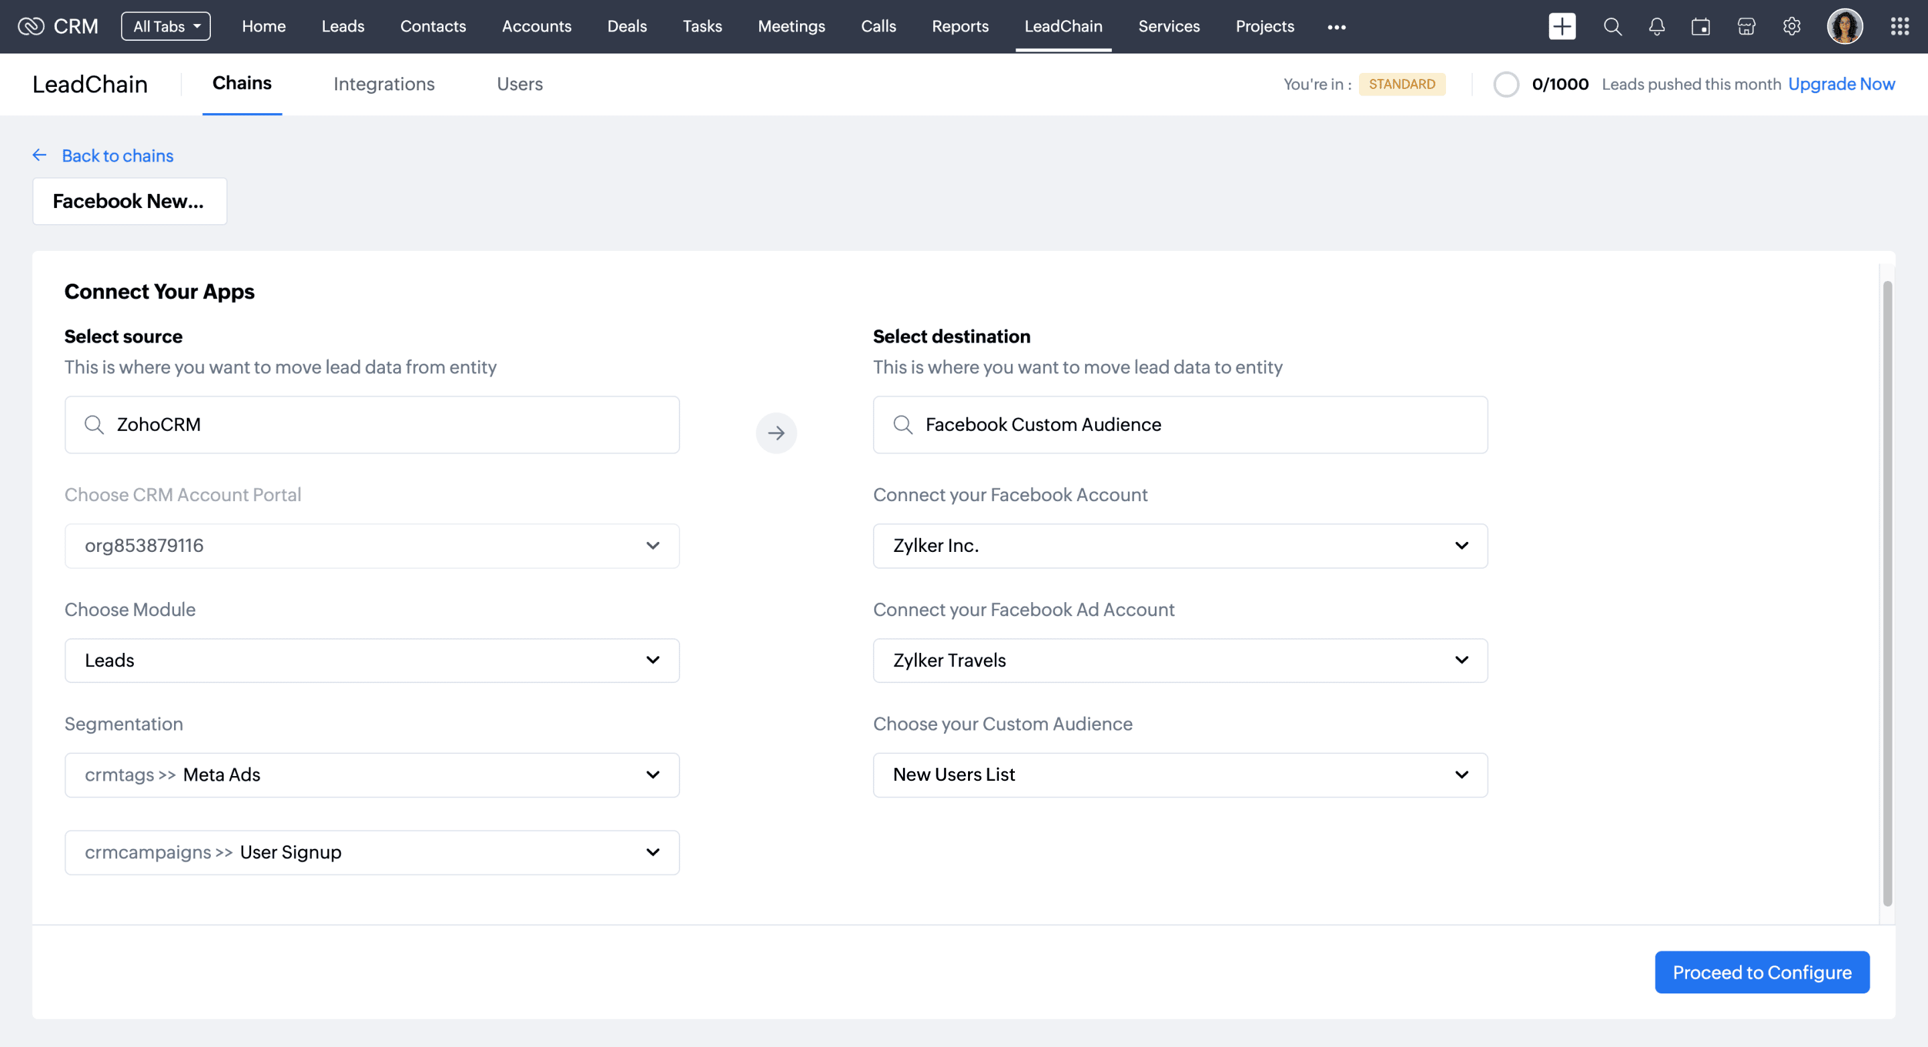1928x1047 pixels.
Task: Click Proceed to Configure button
Action: point(1761,971)
